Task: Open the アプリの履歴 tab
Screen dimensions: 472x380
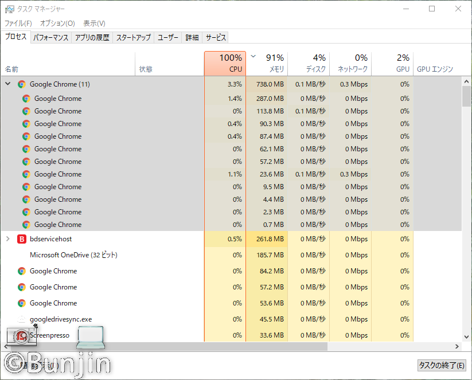Action: pos(92,38)
